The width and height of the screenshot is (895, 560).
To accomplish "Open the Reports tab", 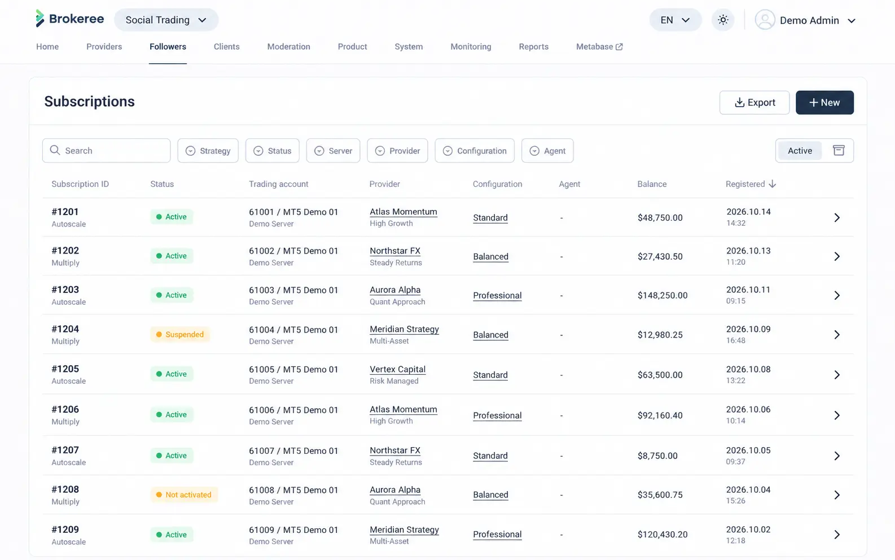I will point(534,47).
